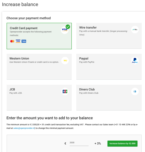This screenshot has width=145, height=152.
Task: Click the Wire transfer bank logo icon
Action: [135, 30]
